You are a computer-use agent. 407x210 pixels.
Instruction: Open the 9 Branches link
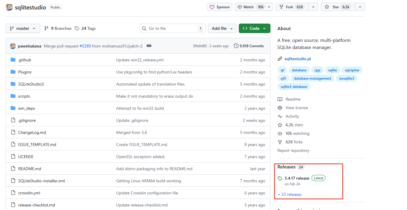point(58,28)
